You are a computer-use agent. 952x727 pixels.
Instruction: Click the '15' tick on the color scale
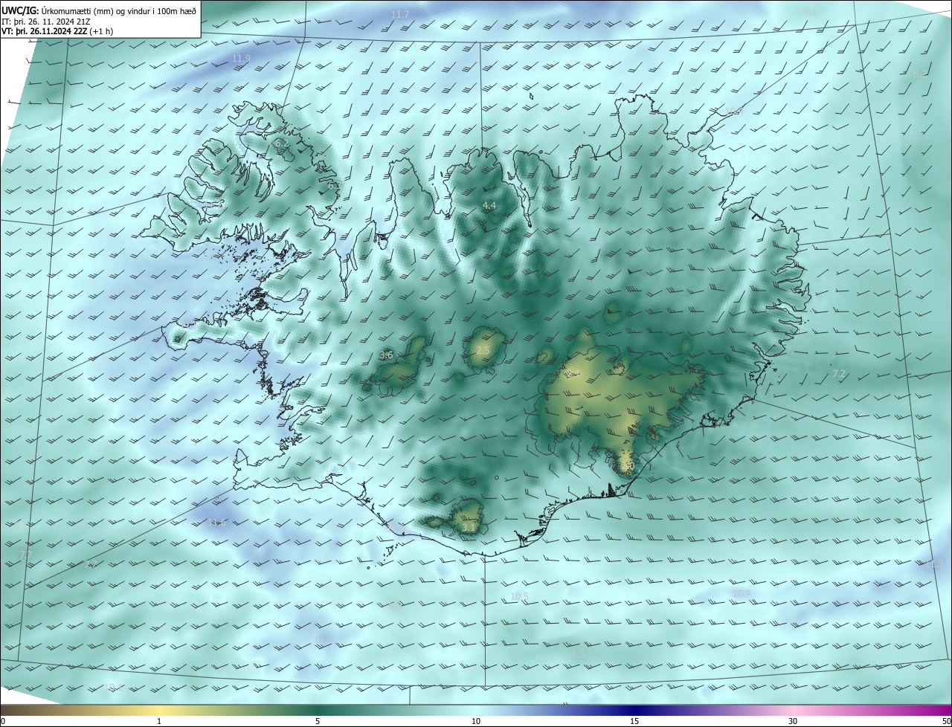pos(634,721)
